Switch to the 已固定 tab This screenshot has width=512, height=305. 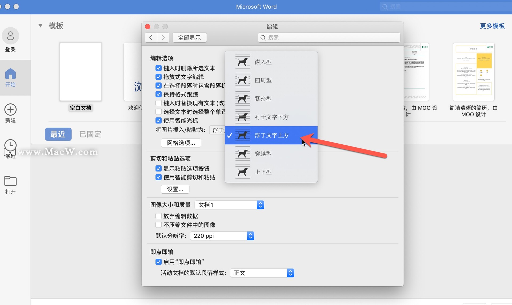point(90,134)
